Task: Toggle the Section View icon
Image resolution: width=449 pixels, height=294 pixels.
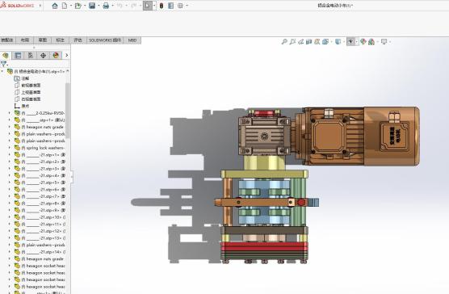Action: pos(308,42)
